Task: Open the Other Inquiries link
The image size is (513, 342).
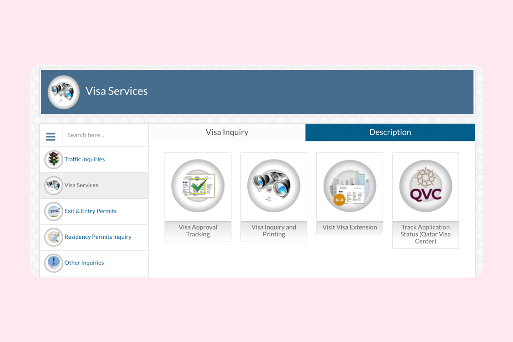Action: pos(84,263)
